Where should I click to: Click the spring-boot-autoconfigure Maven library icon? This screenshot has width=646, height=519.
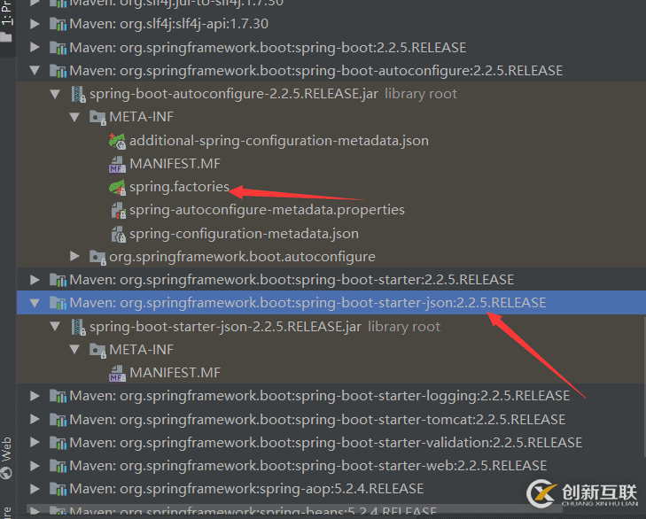[x=58, y=71]
